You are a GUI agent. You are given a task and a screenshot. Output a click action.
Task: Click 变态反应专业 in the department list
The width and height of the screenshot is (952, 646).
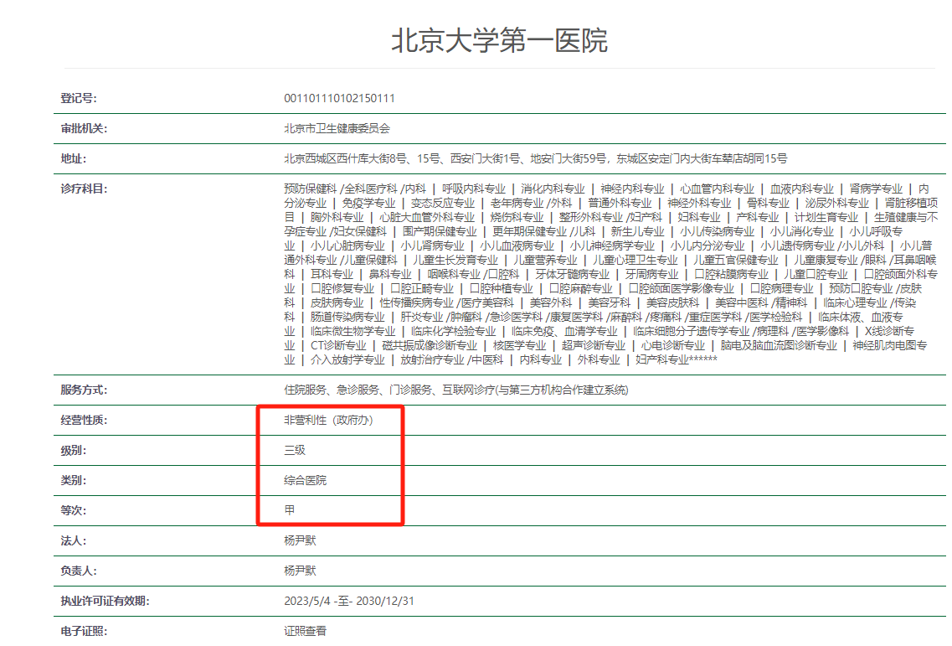pos(443,203)
